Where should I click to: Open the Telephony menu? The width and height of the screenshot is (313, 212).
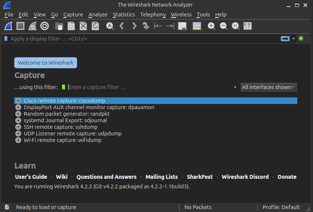153,15
